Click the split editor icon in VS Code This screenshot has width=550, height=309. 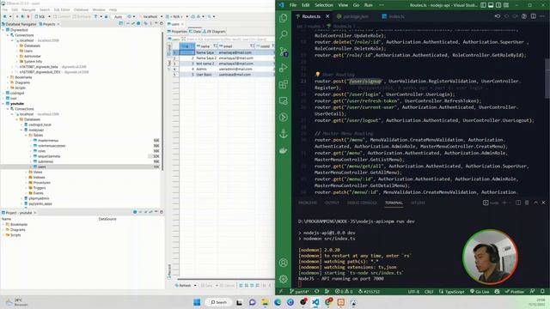(533, 16)
